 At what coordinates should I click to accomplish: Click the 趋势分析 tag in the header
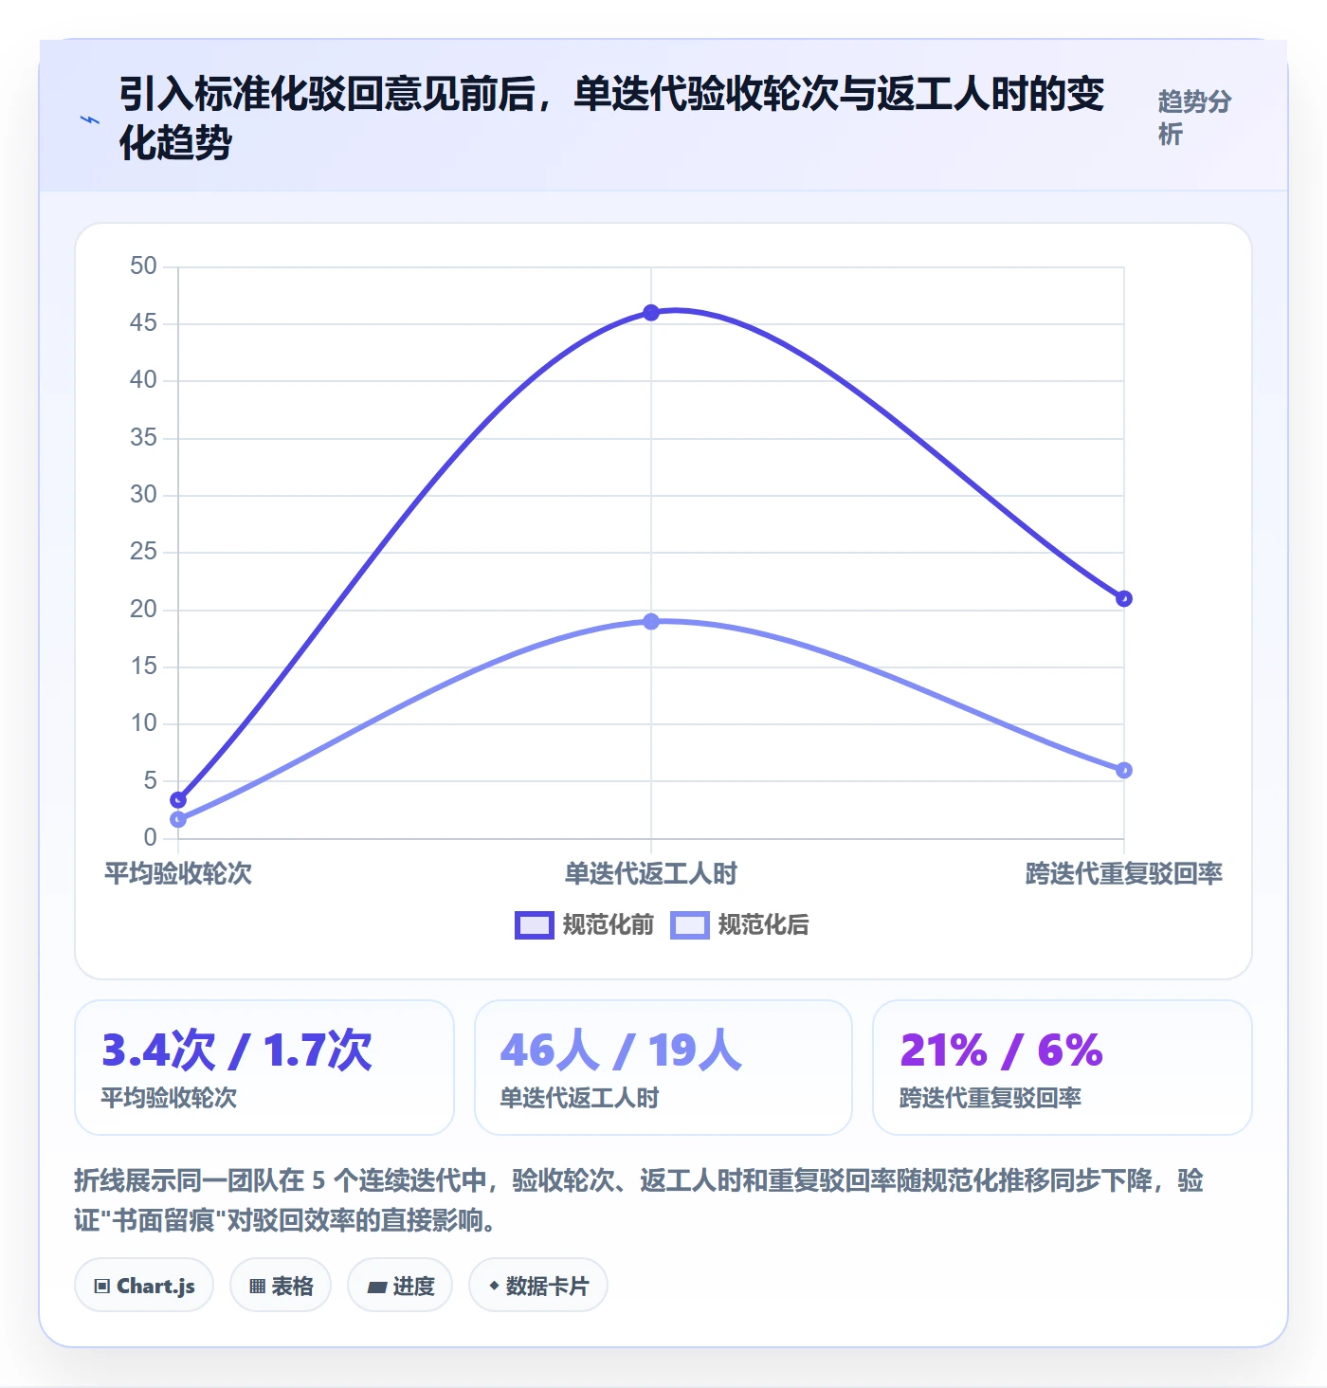click(1194, 118)
